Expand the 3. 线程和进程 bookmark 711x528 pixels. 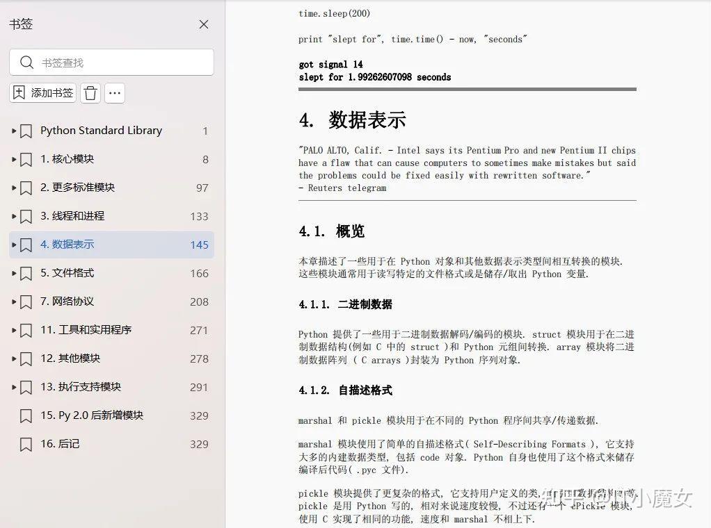click(13, 216)
